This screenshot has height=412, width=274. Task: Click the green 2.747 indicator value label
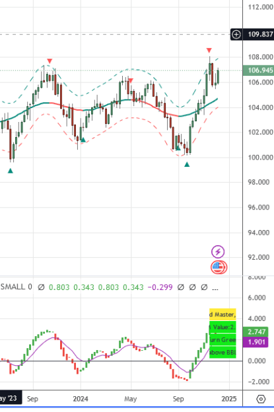click(x=256, y=332)
